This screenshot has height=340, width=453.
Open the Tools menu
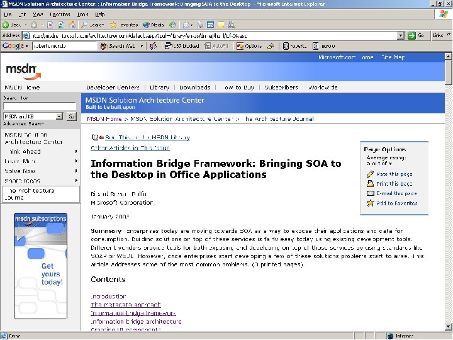coord(82,14)
